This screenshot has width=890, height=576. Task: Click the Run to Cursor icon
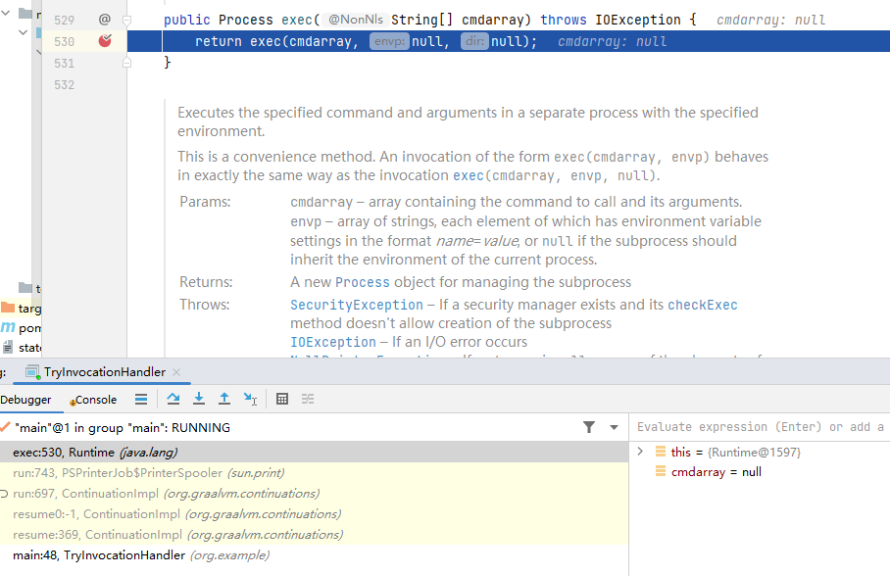[250, 399]
